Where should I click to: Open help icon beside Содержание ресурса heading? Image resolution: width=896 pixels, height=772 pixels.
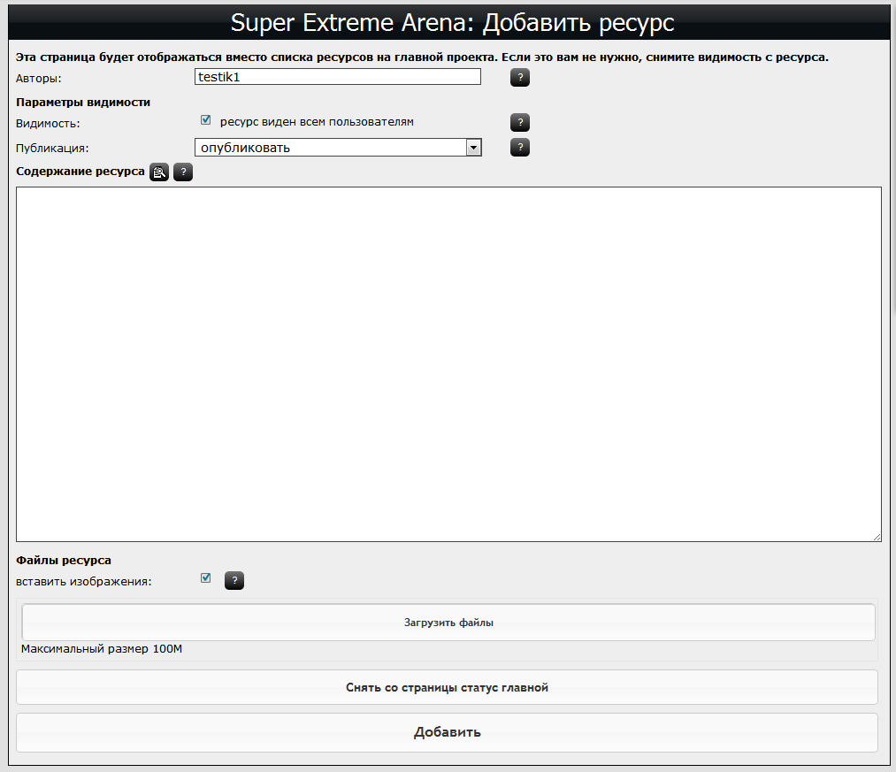pyautogui.click(x=183, y=172)
